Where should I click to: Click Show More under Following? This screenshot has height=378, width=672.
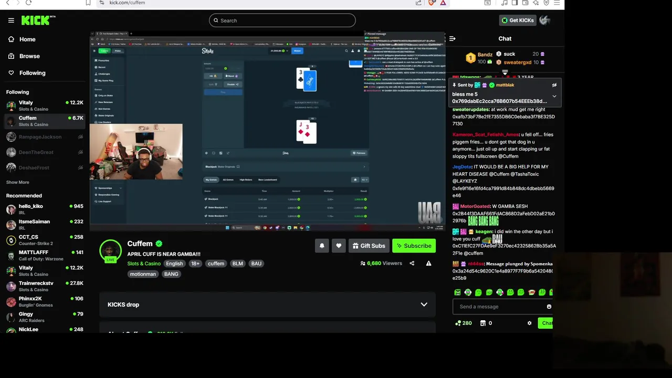coord(18,182)
